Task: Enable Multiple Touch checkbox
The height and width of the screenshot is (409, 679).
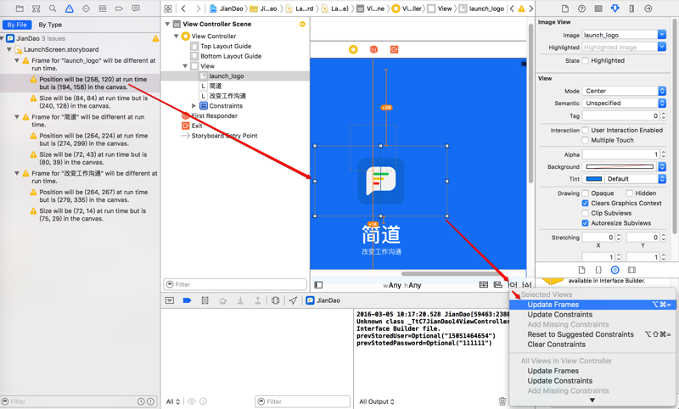Action: point(585,140)
